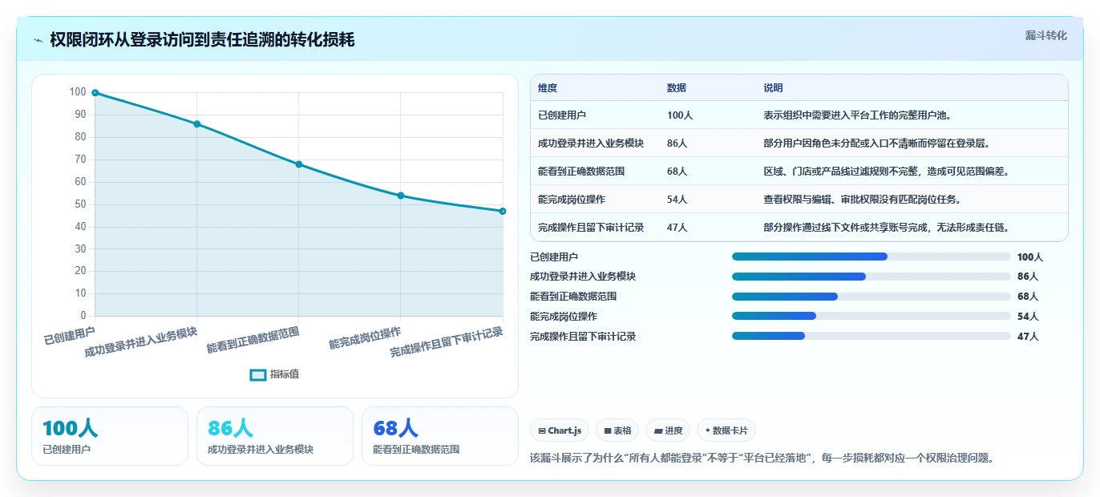Click the y-axis value 100

point(78,92)
